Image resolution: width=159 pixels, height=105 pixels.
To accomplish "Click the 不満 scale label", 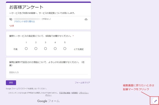I will click(15, 49).
